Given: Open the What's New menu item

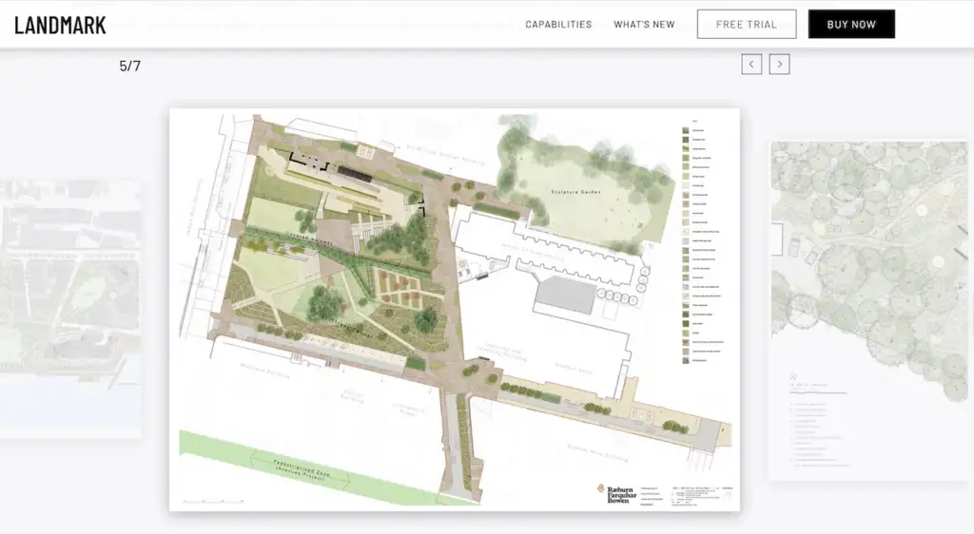Looking at the screenshot, I should click(x=644, y=24).
